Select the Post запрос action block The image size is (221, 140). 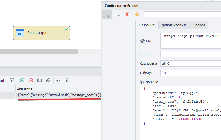41,33
